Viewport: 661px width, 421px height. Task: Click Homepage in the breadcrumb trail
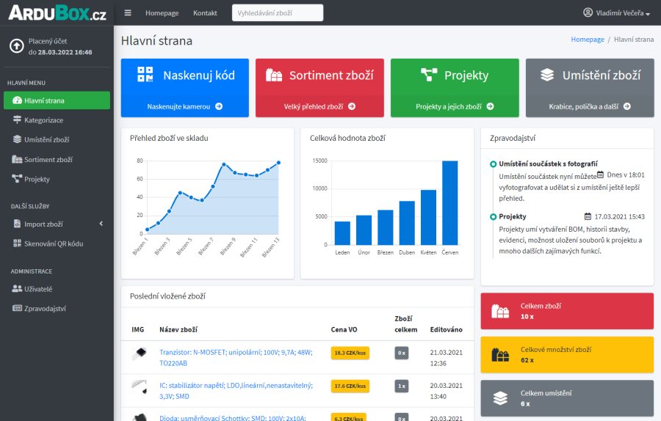tap(588, 40)
